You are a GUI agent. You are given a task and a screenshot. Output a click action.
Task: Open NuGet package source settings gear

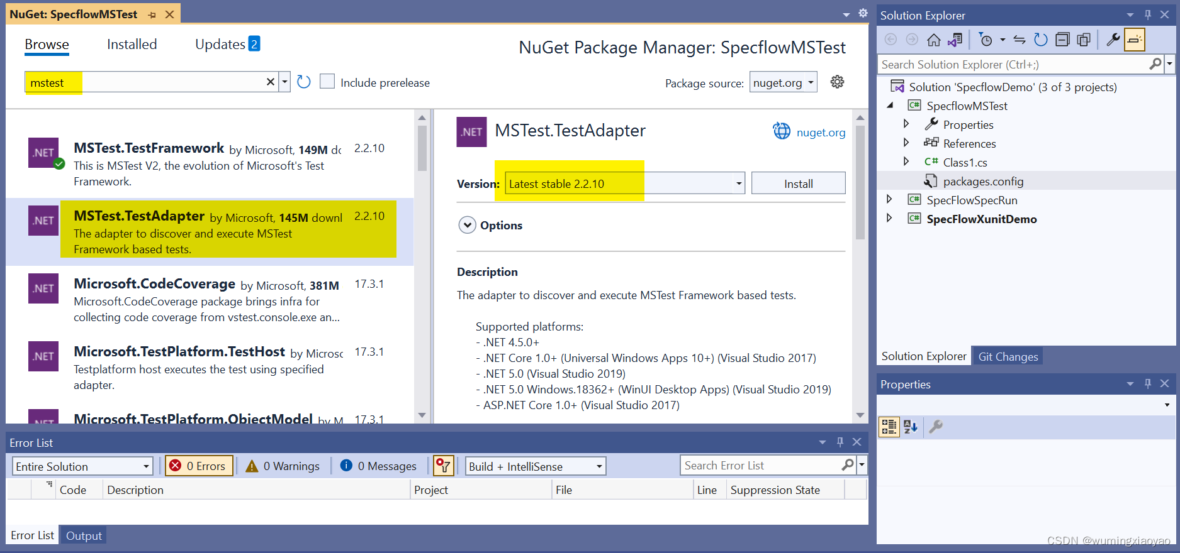click(x=837, y=82)
